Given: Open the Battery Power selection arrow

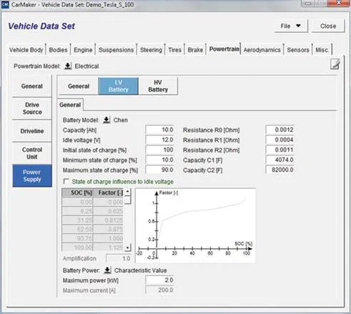Looking at the screenshot, I should click(x=107, y=270).
